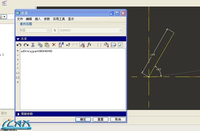Click the Redo arrow icon

(x=26, y=45)
